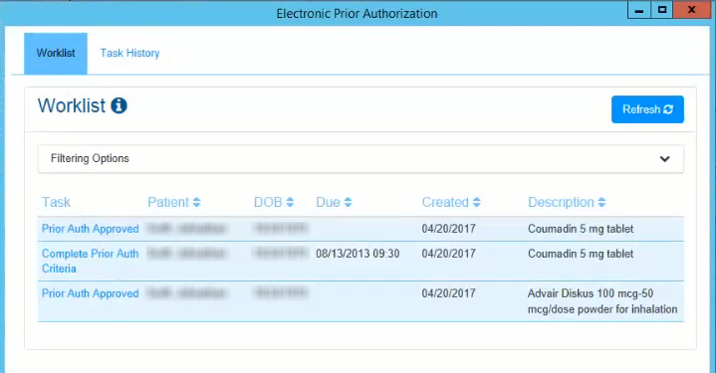This screenshot has height=373, width=716.
Task: Expand the Filtering Options chevron
Action: 665,159
